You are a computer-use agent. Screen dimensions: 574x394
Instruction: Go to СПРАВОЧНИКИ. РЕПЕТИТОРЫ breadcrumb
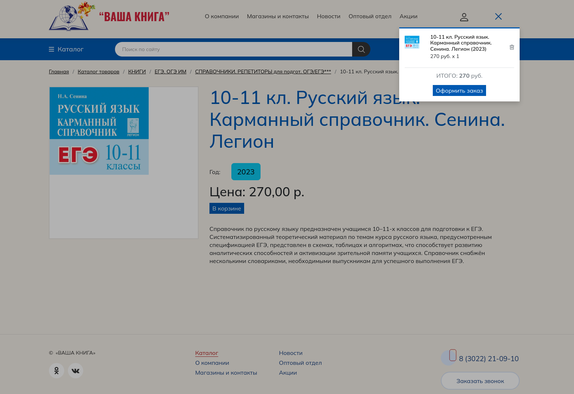tap(263, 72)
